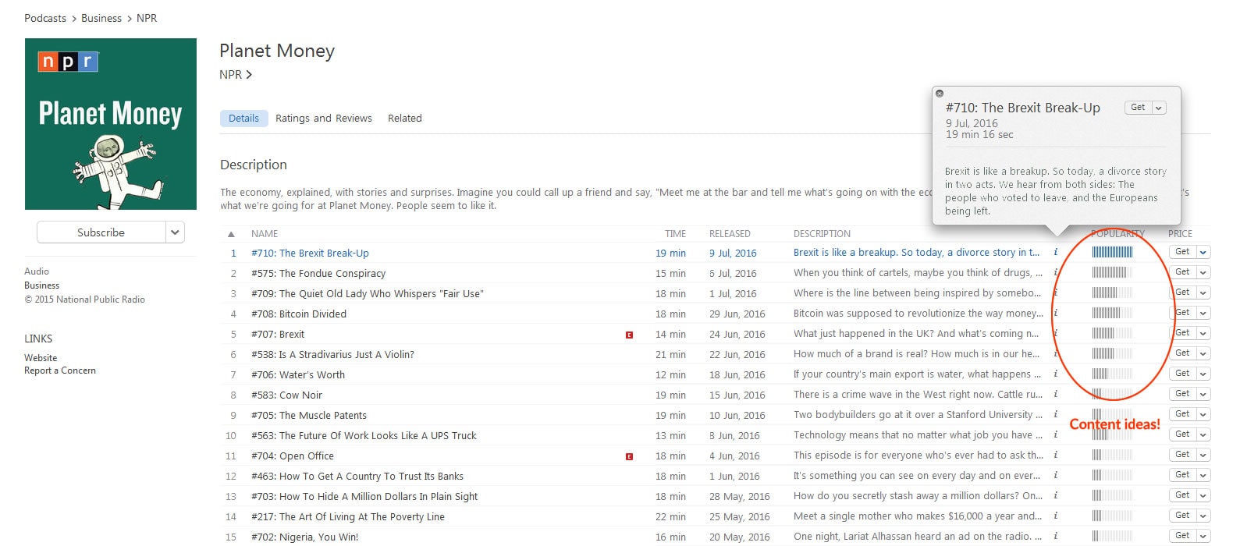Sort by DESCRIPTION column header
The height and width of the screenshot is (546, 1240).
(822, 234)
